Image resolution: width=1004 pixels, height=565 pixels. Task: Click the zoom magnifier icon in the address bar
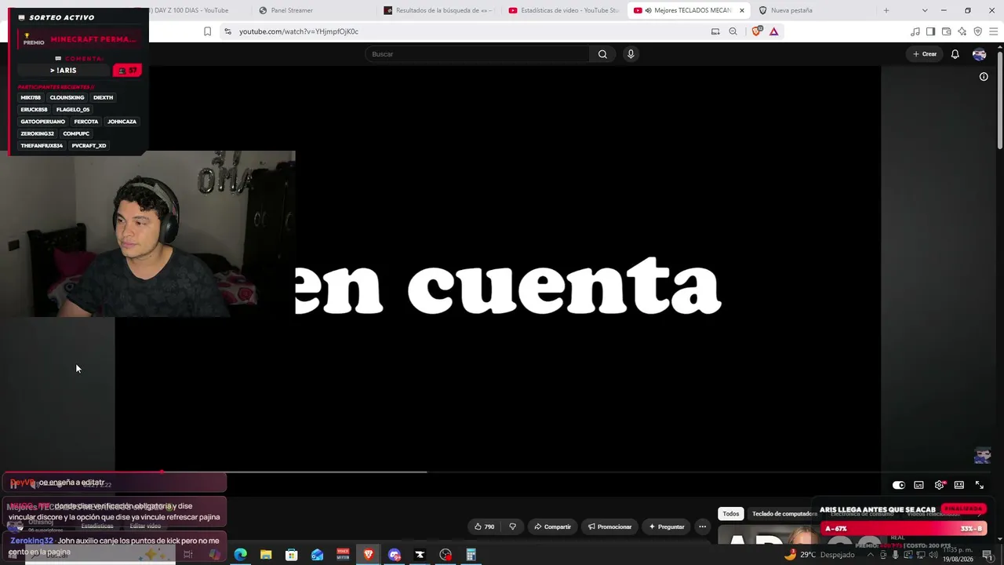click(733, 31)
